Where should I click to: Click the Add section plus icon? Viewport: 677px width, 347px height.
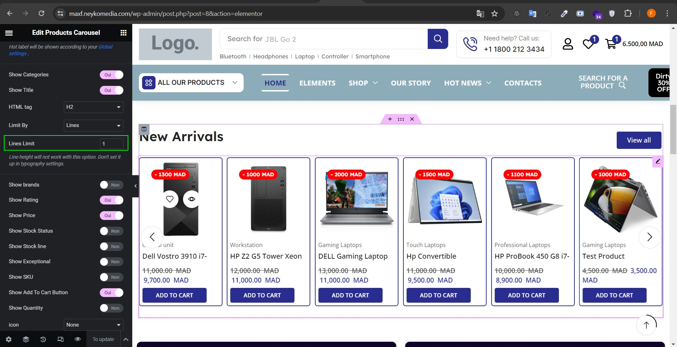tap(390, 119)
